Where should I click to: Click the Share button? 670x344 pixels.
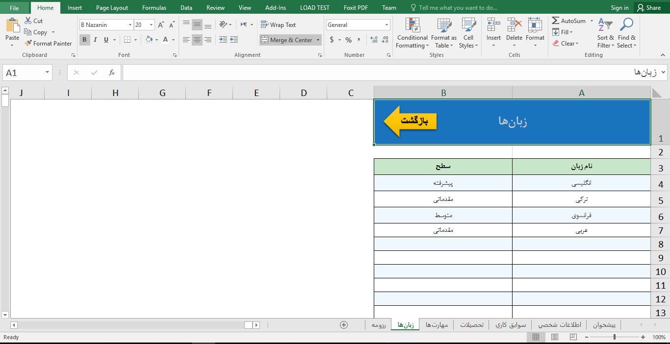(649, 7)
